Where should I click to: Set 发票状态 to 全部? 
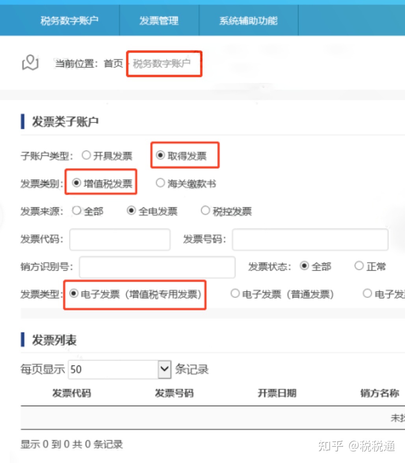304,266
